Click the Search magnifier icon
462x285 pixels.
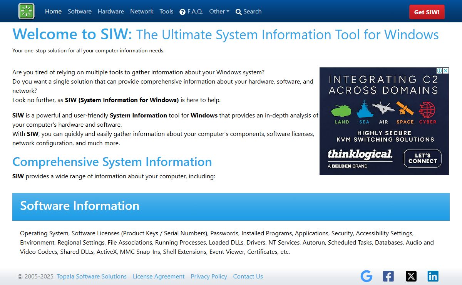[x=239, y=12]
